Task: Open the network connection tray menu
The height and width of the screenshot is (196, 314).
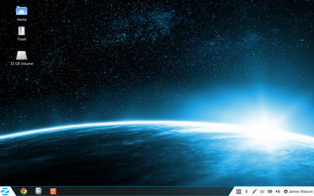Action: 254,192
